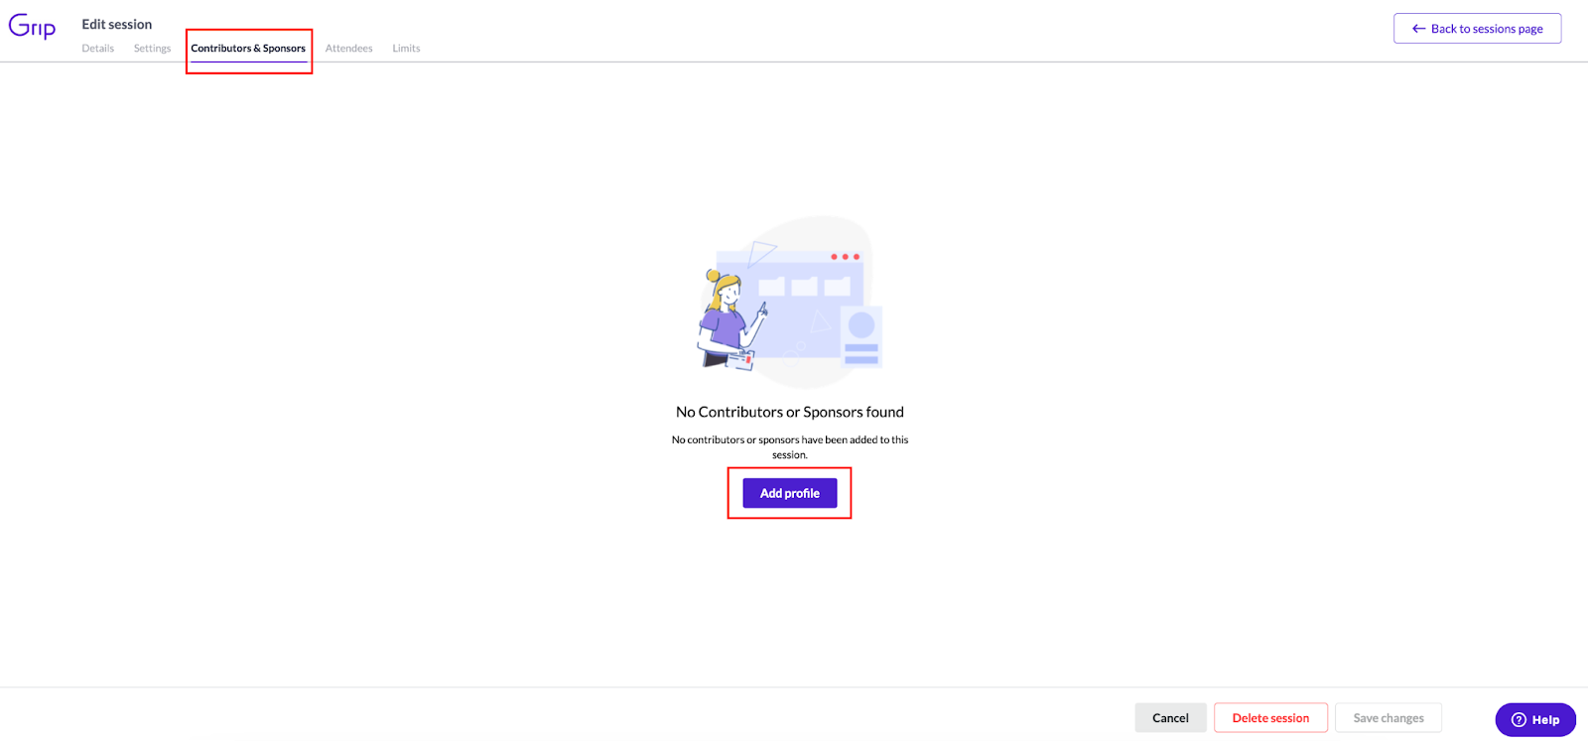Open the Help widget

pyautogui.click(x=1535, y=720)
